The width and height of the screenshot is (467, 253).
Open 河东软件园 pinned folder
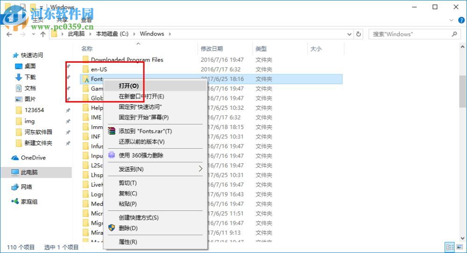(x=38, y=132)
